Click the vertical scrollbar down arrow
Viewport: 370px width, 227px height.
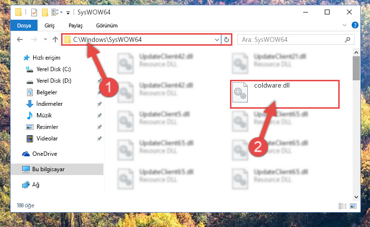point(357,197)
